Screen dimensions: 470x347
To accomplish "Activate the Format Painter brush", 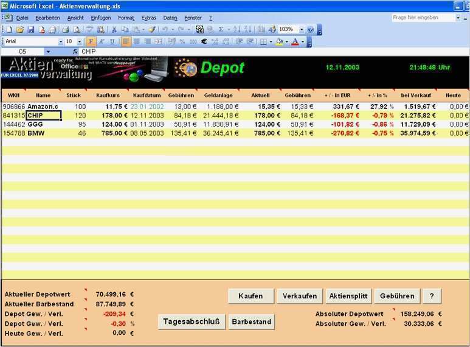I will click(152, 29).
